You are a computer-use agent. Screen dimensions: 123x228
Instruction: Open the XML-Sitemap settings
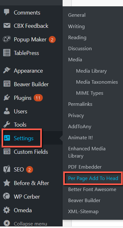(x=83, y=212)
